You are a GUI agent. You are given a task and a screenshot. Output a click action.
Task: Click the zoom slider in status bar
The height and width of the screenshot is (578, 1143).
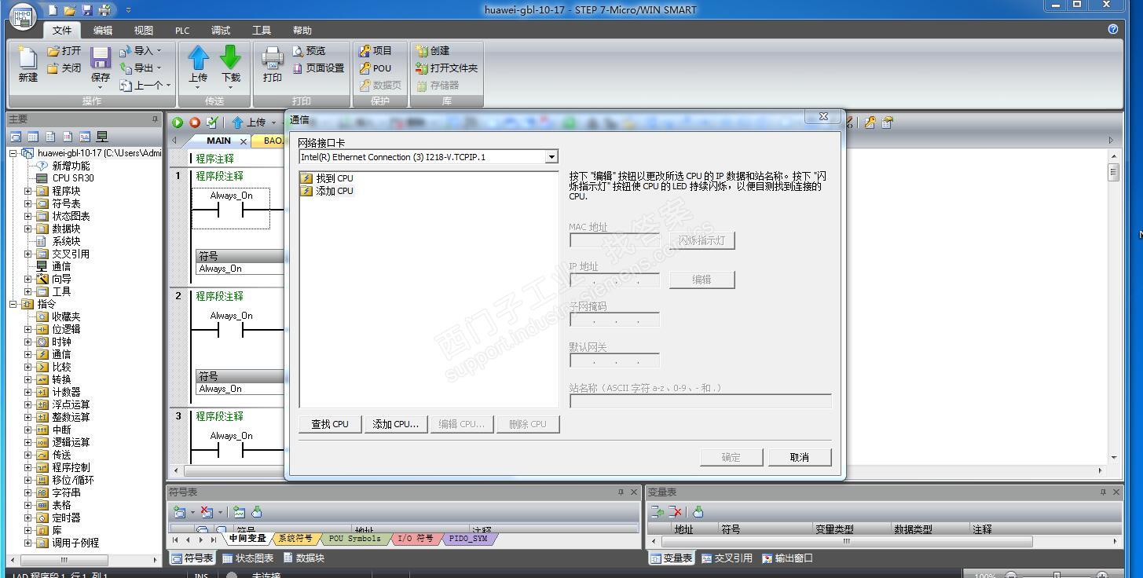click(x=1057, y=576)
